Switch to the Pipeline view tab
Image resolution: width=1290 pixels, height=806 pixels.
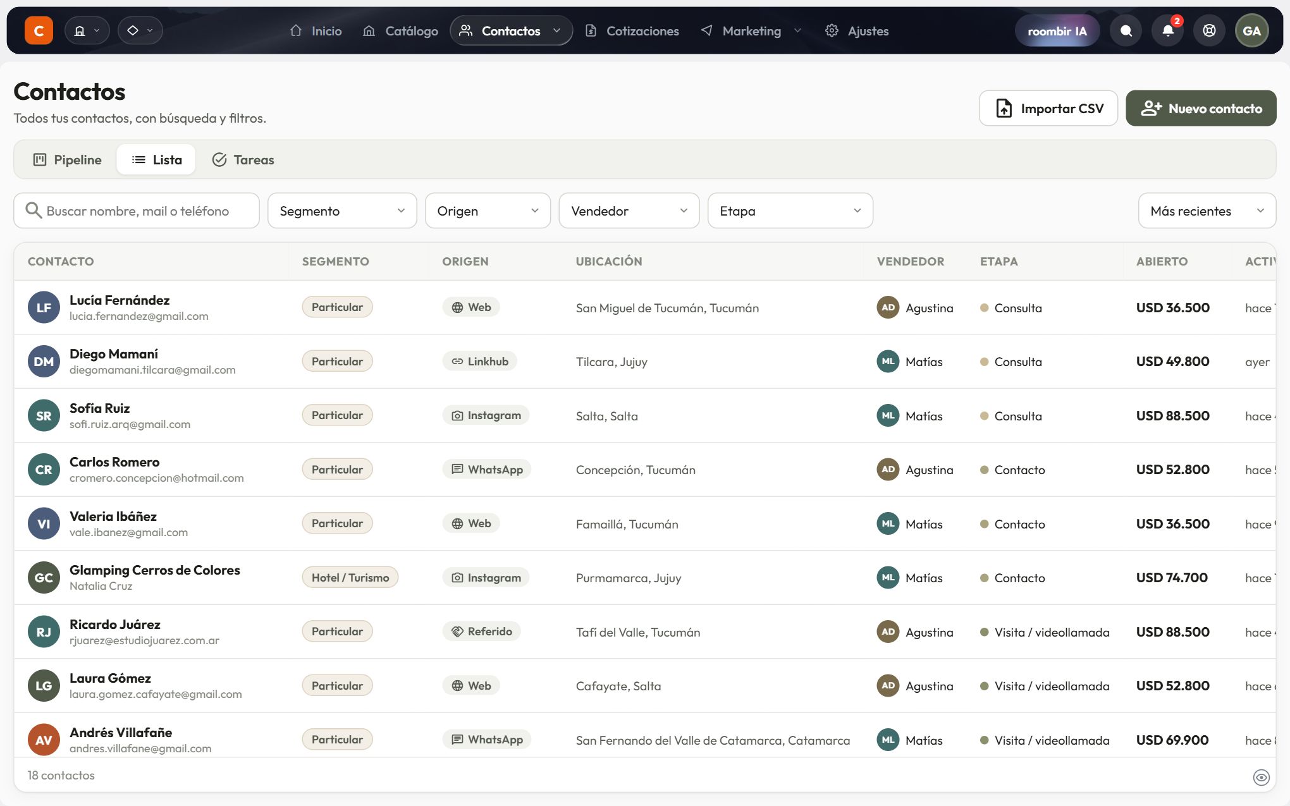[67, 159]
